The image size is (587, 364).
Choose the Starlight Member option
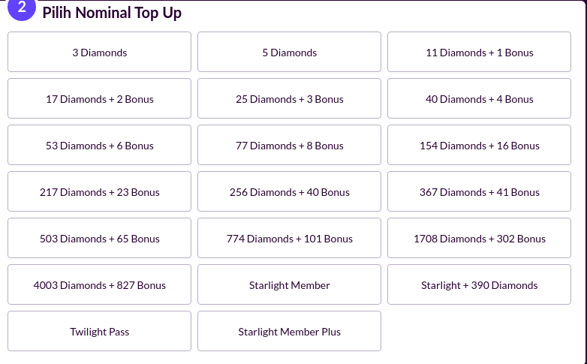pyautogui.click(x=290, y=285)
